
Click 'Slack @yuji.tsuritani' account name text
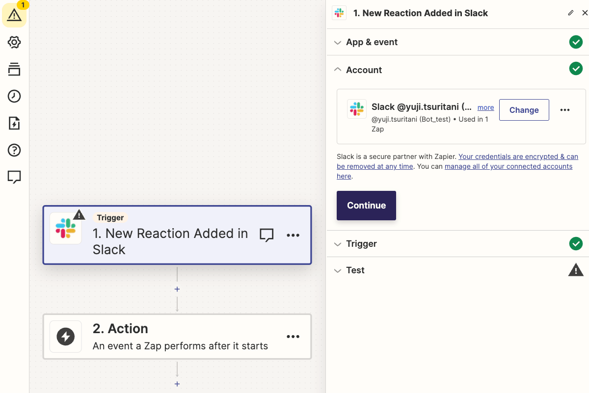click(x=422, y=107)
